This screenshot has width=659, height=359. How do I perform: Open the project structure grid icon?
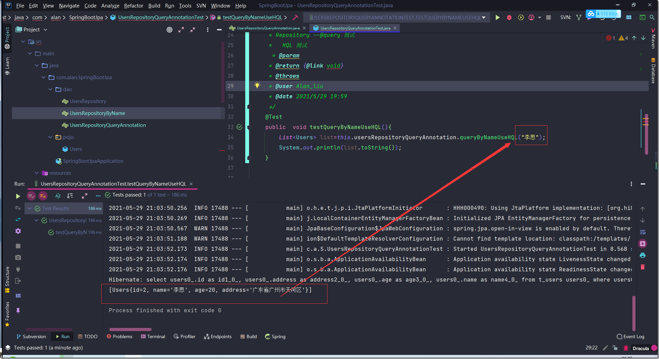pyautogui.click(x=629, y=17)
